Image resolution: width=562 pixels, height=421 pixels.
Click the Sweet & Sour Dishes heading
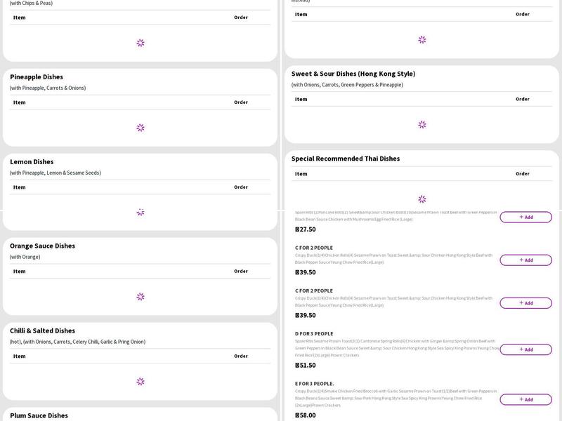353,74
